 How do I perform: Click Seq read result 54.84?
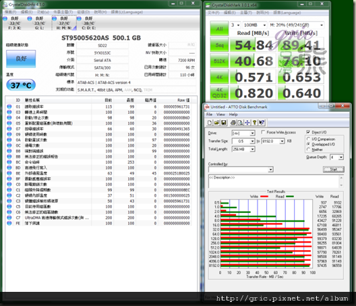click(x=253, y=45)
